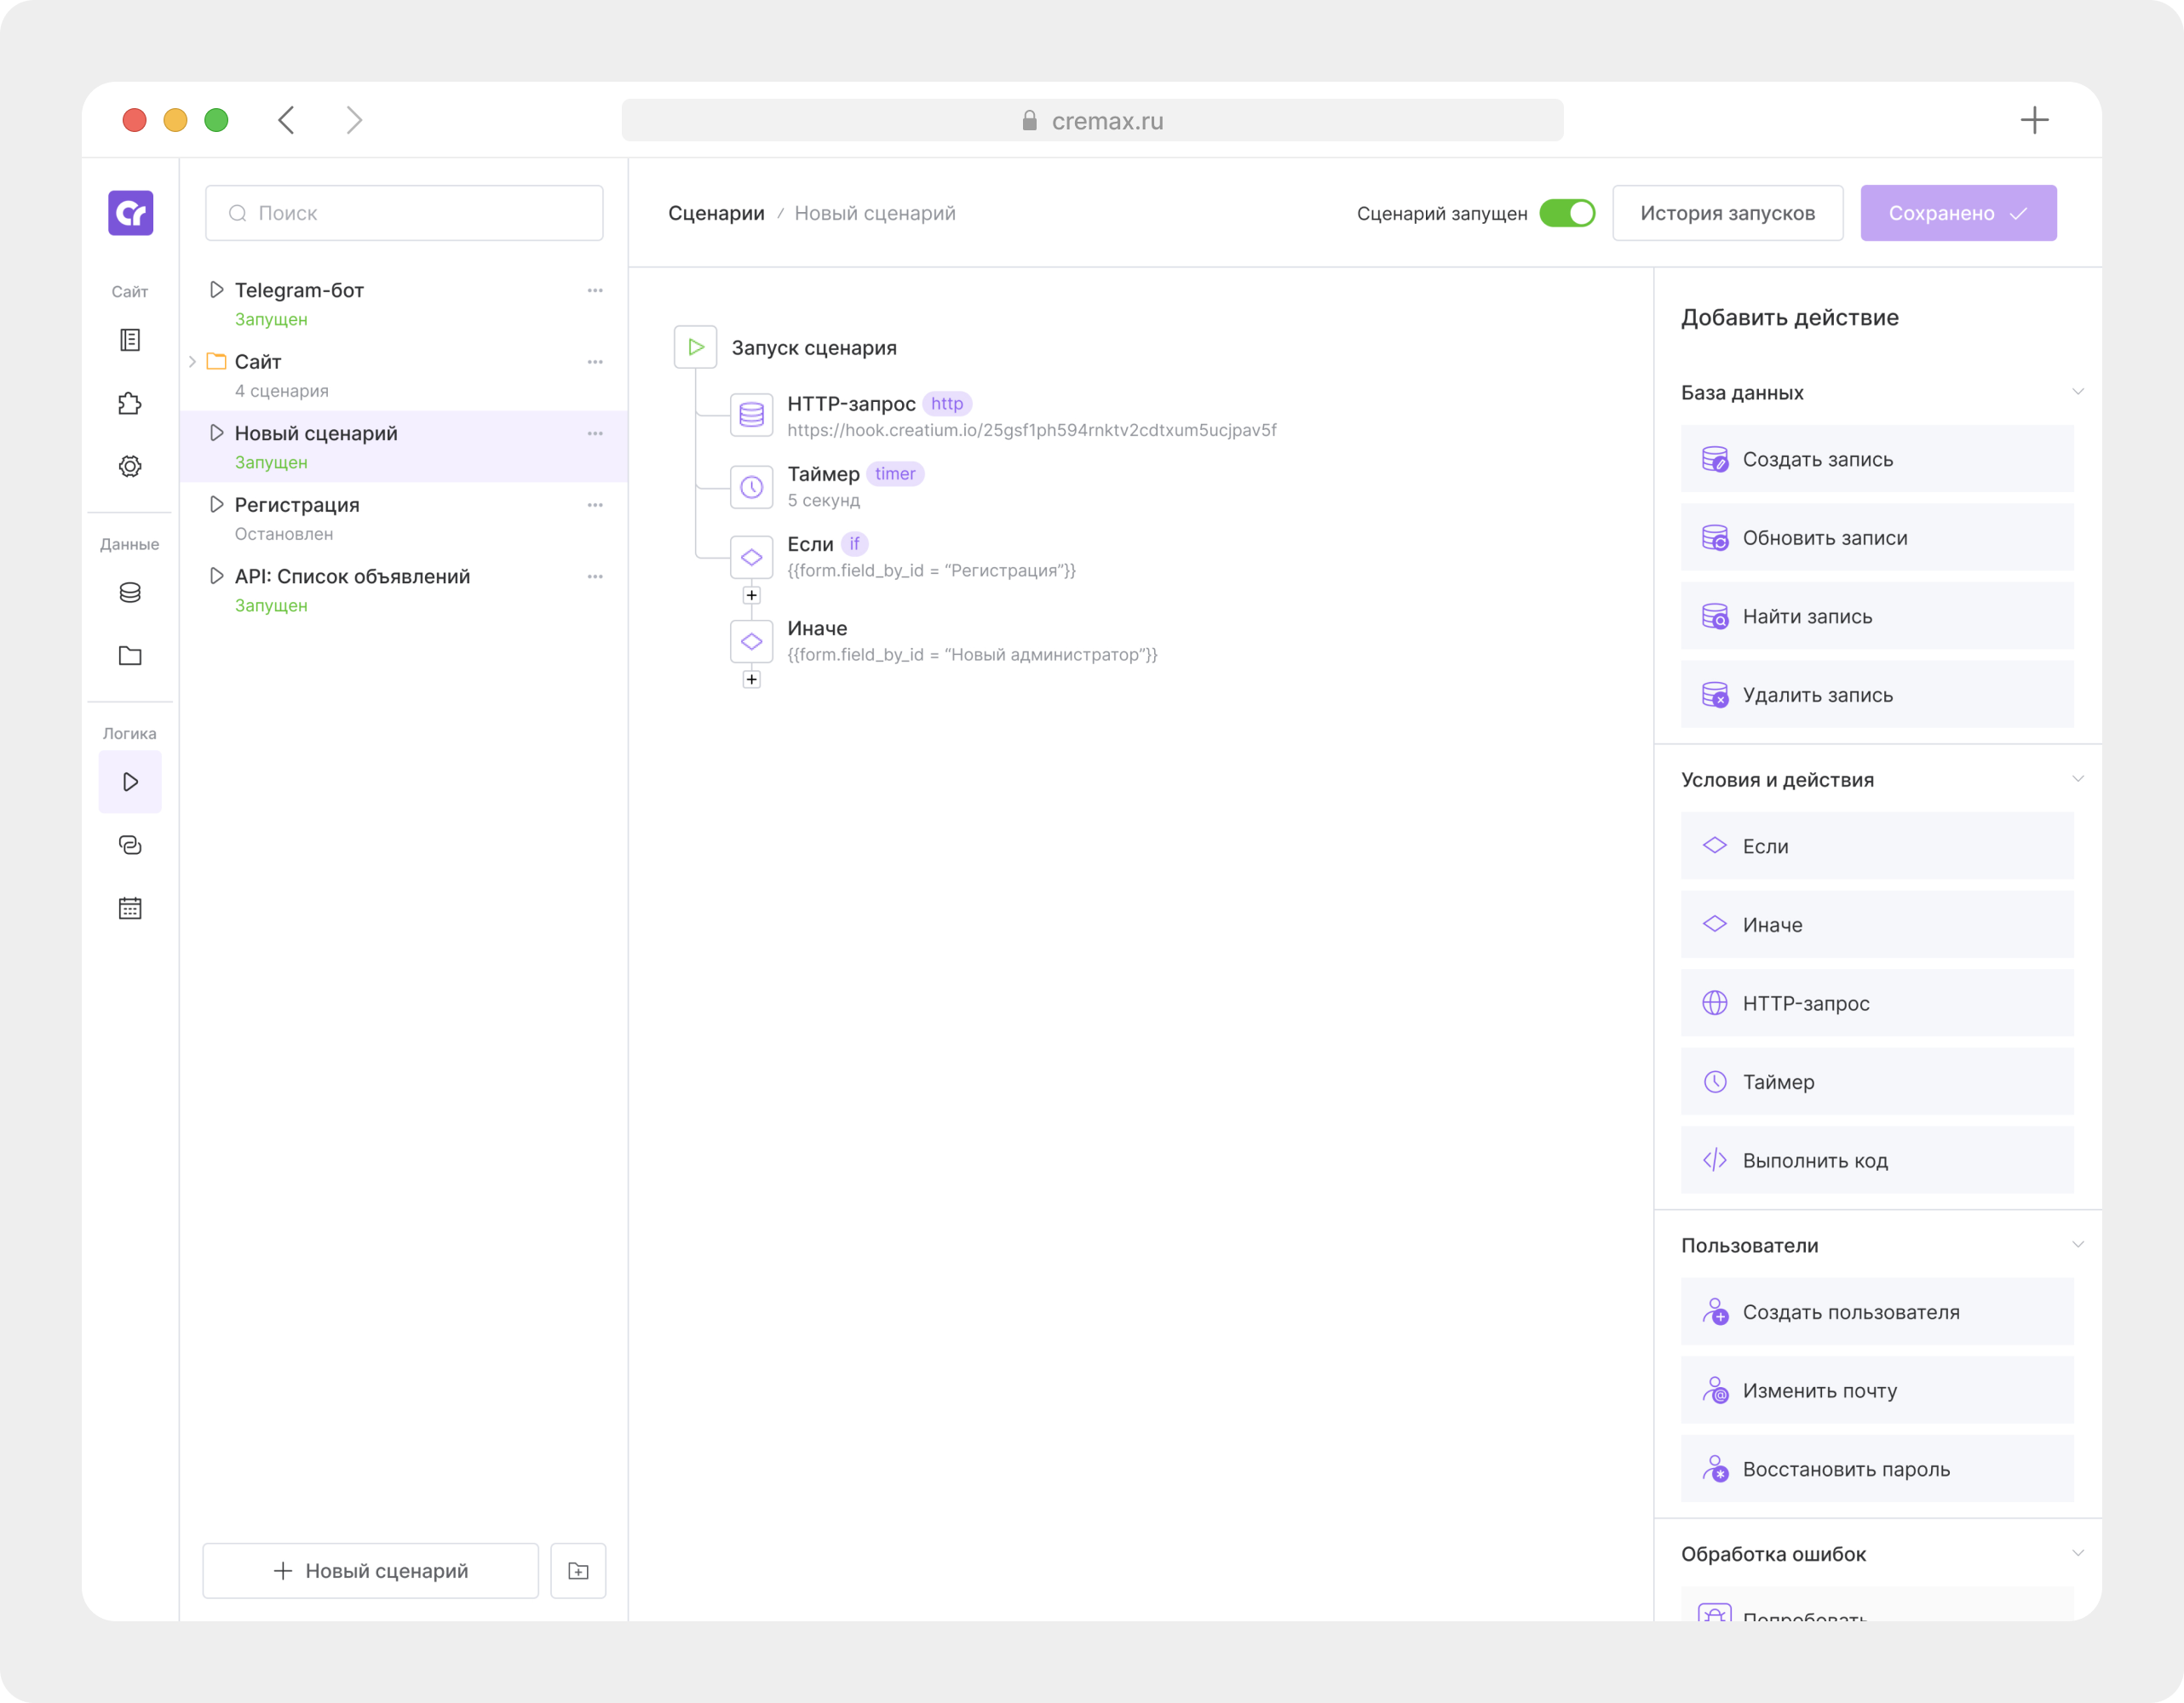Viewport: 2184px width, 1703px height.
Task: Add the Выполнить код action
Action: [1877, 1161]
